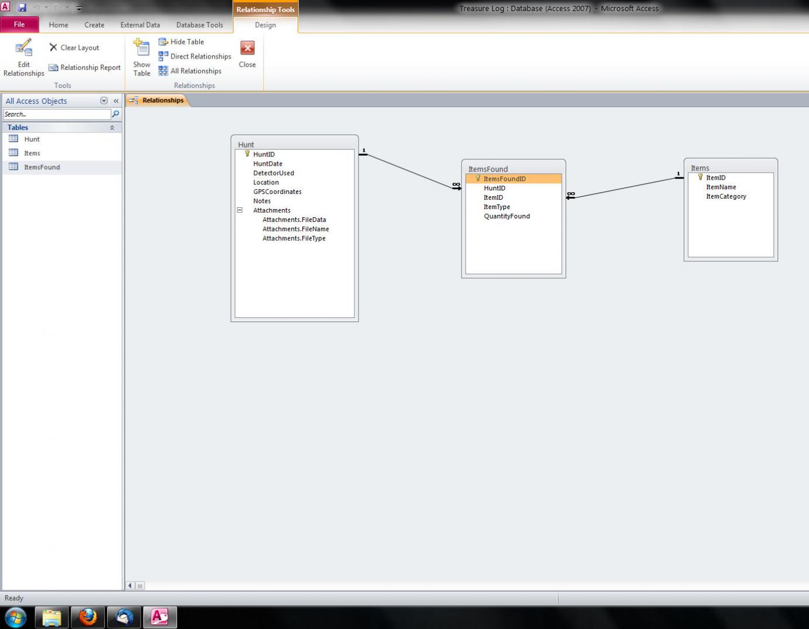Switch to the Create ribbon tab
The image size is (809, 629).
94,25
